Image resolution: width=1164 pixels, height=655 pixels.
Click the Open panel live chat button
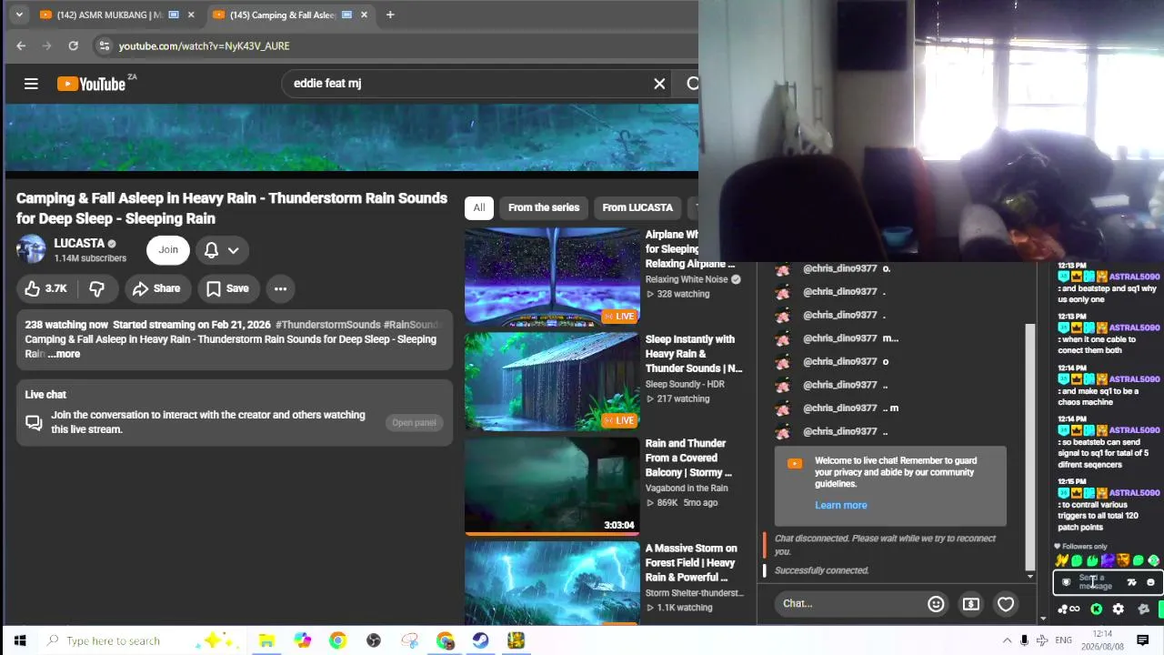tap(414, 422)
